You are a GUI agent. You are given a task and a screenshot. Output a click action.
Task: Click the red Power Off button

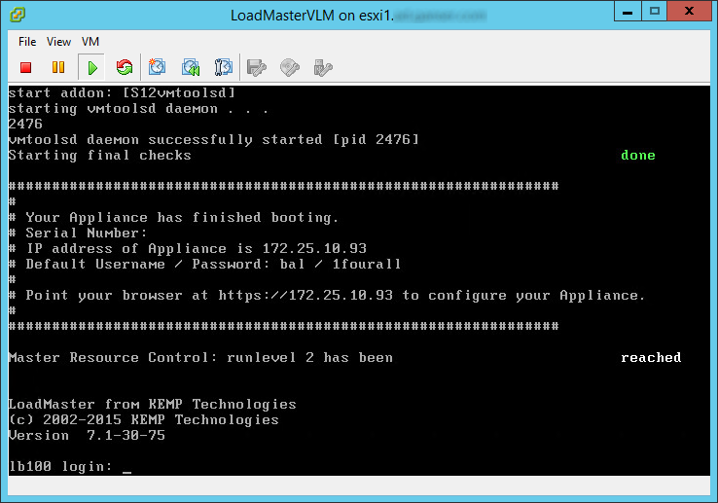(26, 68)
